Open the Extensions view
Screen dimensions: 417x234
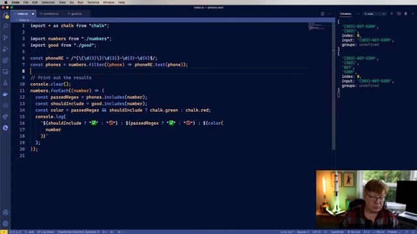[x=5, y=60]
